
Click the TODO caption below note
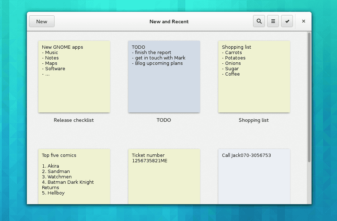(164, 120)
